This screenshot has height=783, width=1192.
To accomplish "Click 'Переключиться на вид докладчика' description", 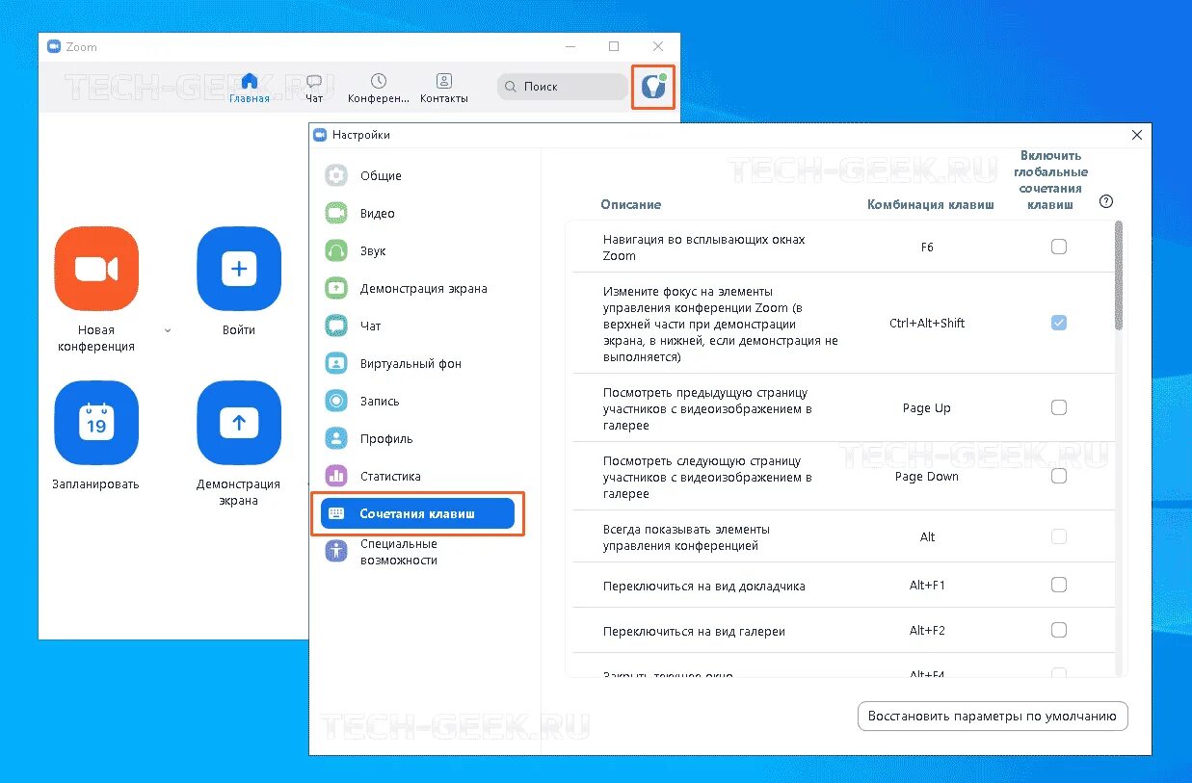I will click(x=704, y=587).
